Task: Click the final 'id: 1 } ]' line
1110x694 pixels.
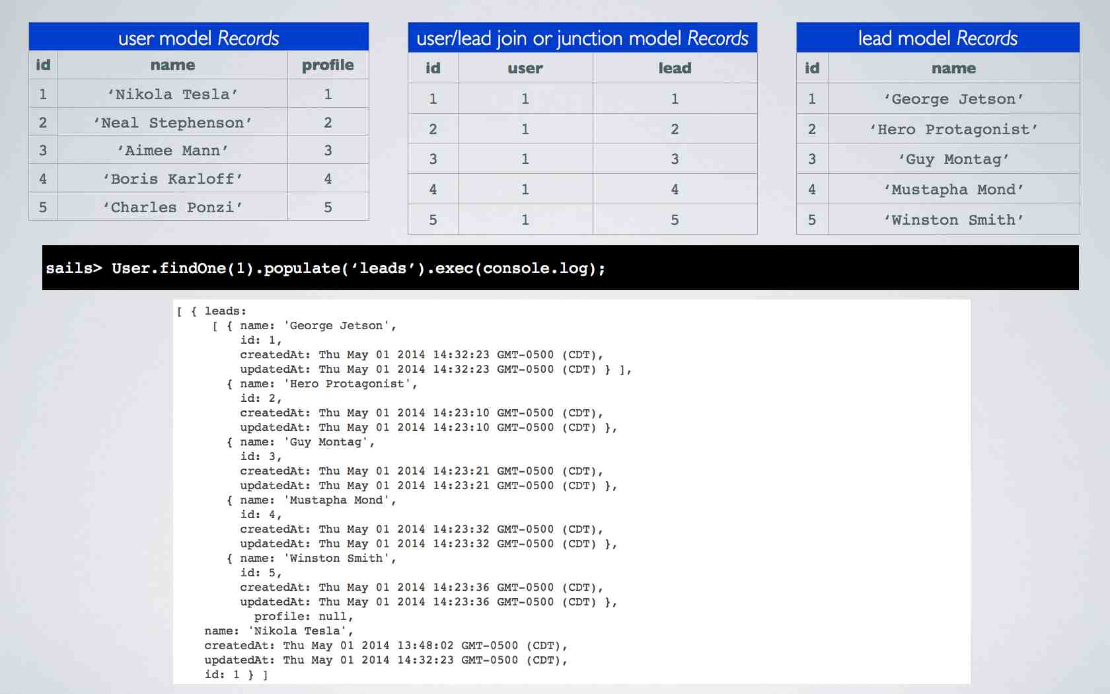Action: point(236,674)
